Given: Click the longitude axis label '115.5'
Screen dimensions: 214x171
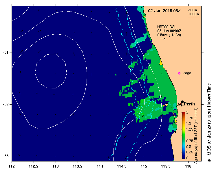Looking at the screenshot, I should (166, 166).
